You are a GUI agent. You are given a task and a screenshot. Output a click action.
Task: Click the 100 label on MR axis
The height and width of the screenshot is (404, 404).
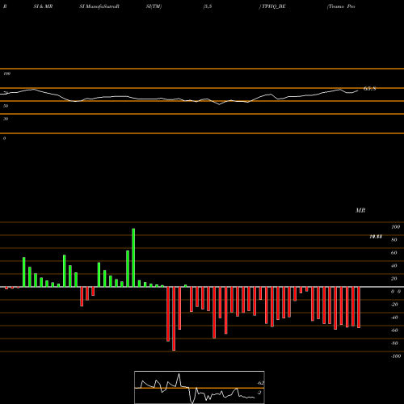click(395, 227)
